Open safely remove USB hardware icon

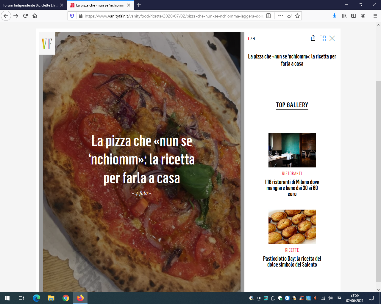pos(273,298)
